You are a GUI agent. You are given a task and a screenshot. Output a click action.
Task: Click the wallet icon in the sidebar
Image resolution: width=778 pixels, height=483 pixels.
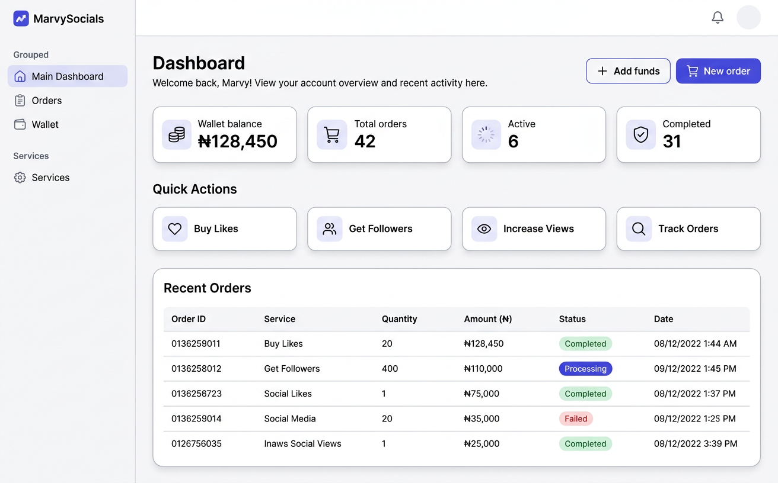(x=20, y=124)
